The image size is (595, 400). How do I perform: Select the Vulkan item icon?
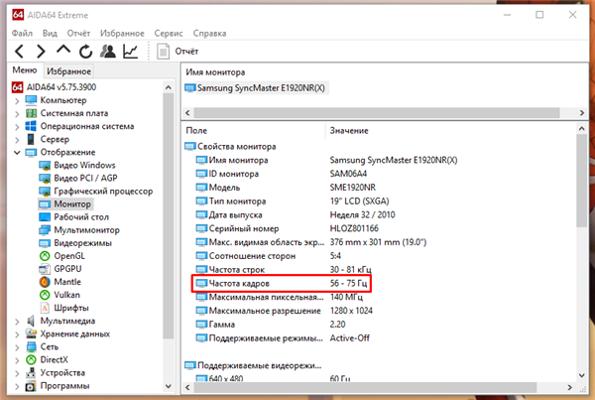pos(45,295)
